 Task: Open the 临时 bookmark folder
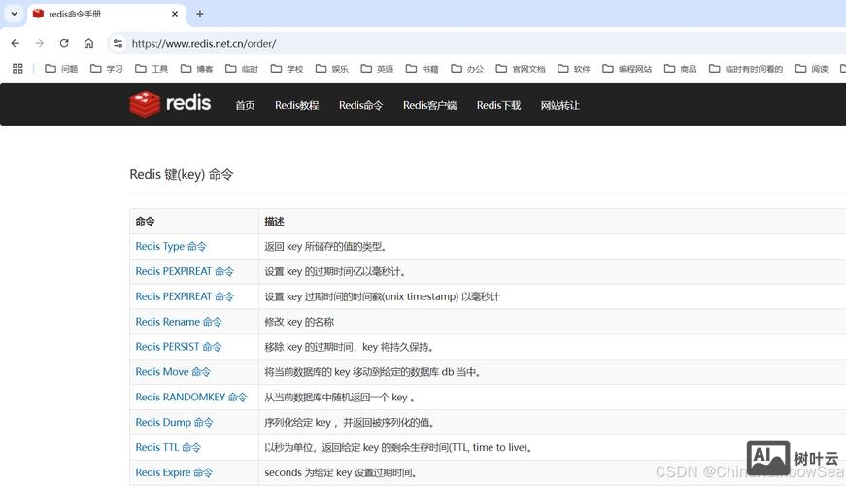[x=242, y=69]
